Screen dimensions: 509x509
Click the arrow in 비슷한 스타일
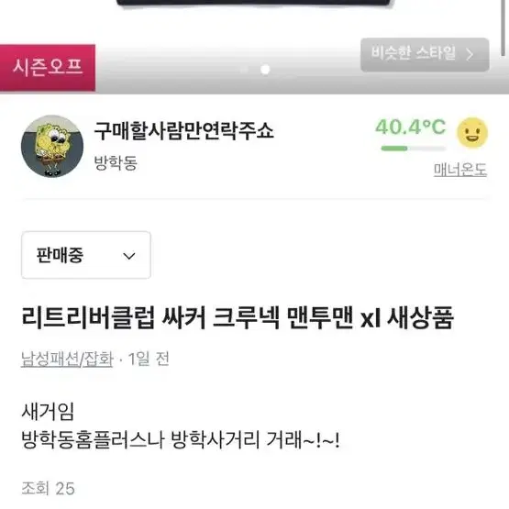(x=470, y=54)
